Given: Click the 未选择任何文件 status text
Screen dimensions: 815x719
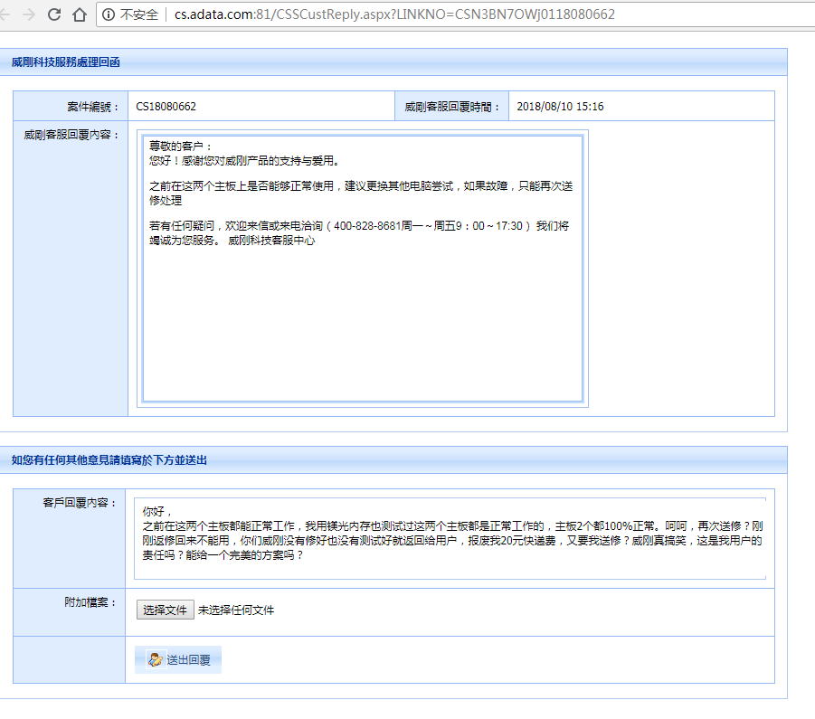Looking at the screenshot, I should pos(236,610).
